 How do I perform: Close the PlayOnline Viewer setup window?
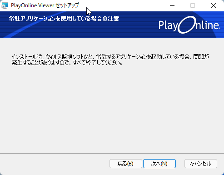pyautogui.click(x=214, y=5)
